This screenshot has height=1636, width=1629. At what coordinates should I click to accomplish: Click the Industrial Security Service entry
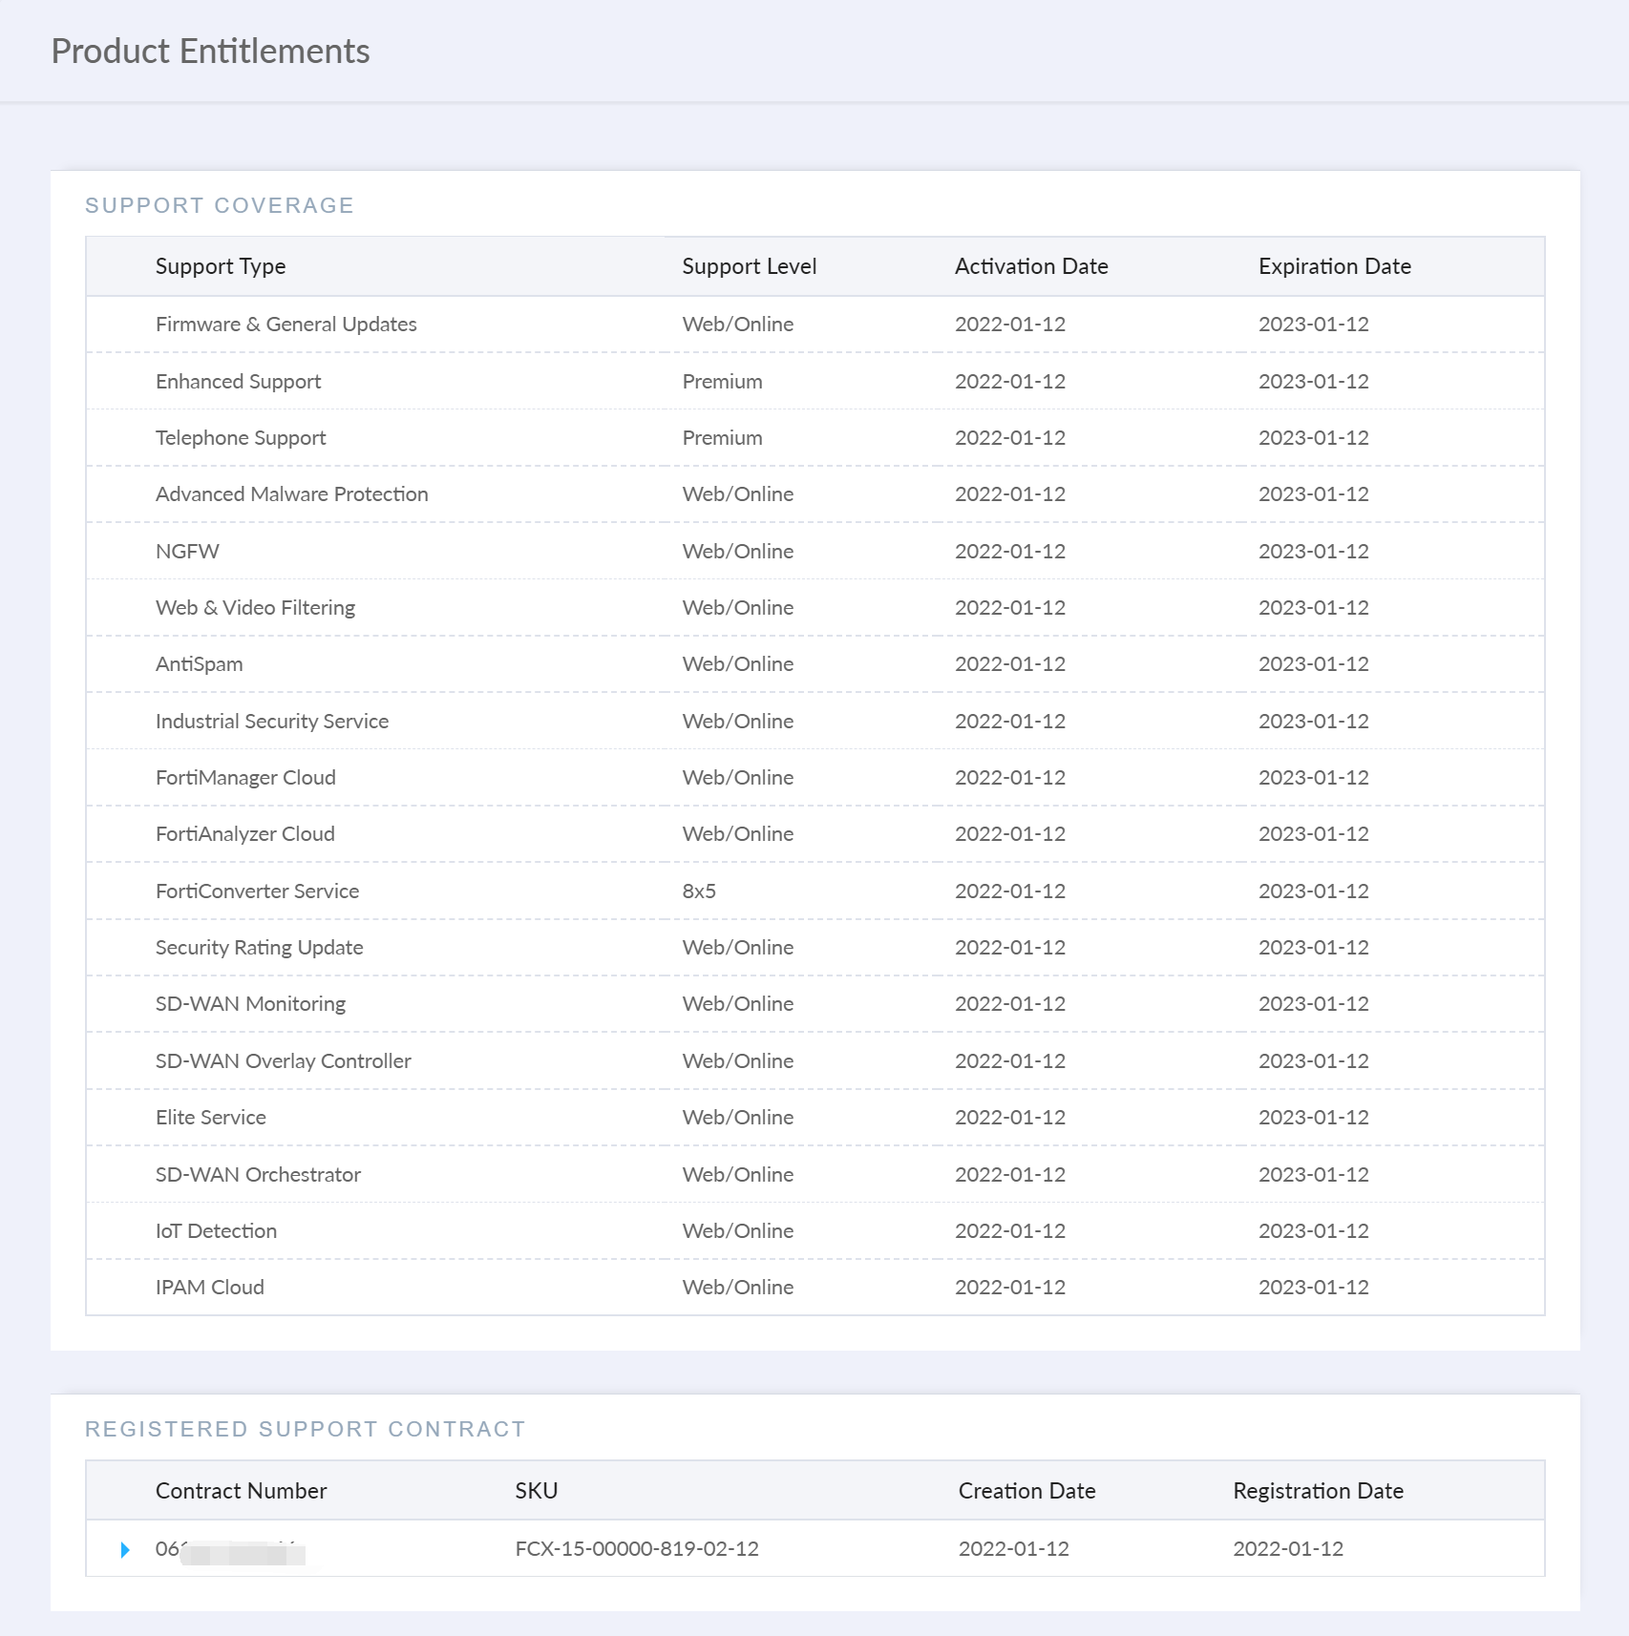271,722
